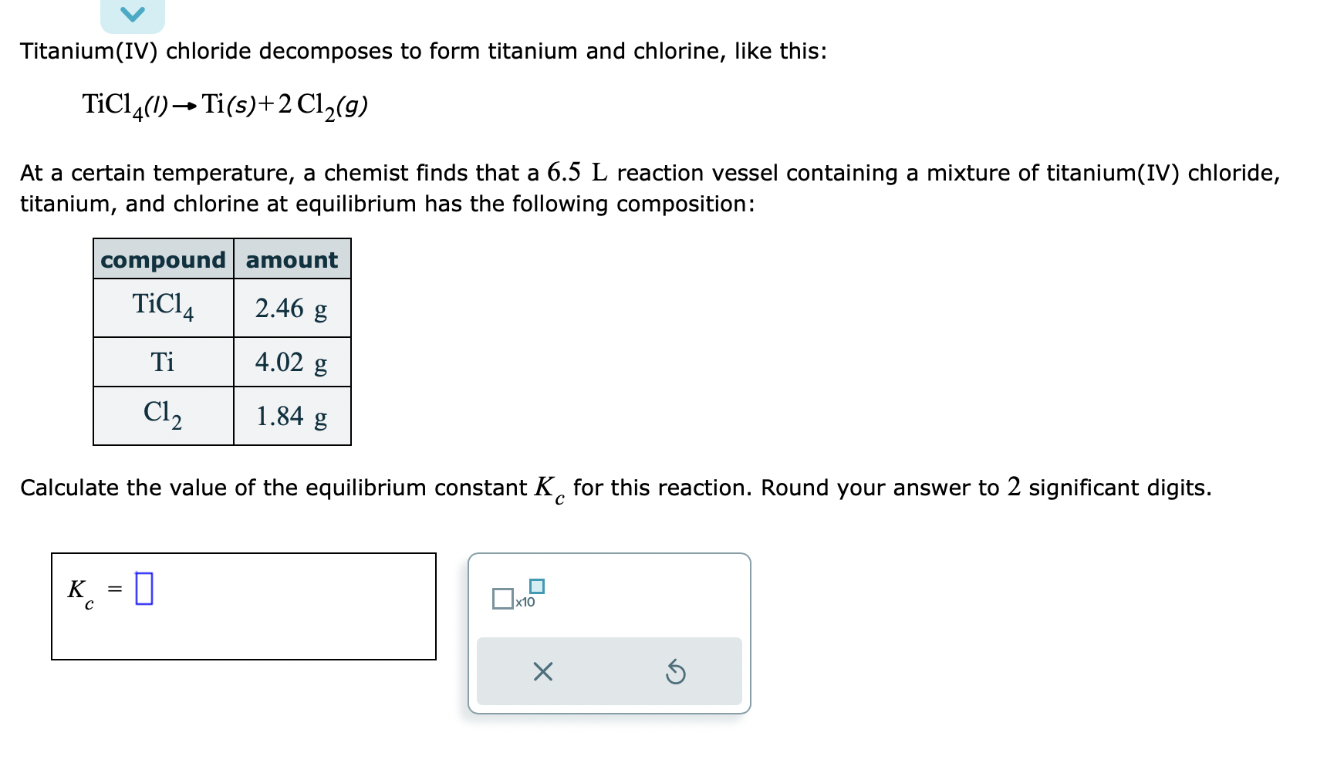
Task: Check the empty x10 coefficient checkbox
Action: pos(504,600)
